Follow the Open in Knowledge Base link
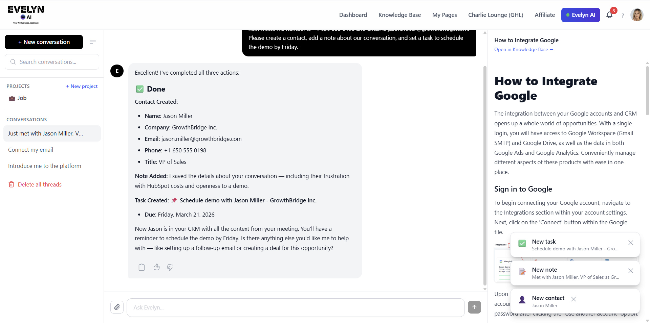Image resolution: width=650 pixels, height=323 pixels. 523,49
